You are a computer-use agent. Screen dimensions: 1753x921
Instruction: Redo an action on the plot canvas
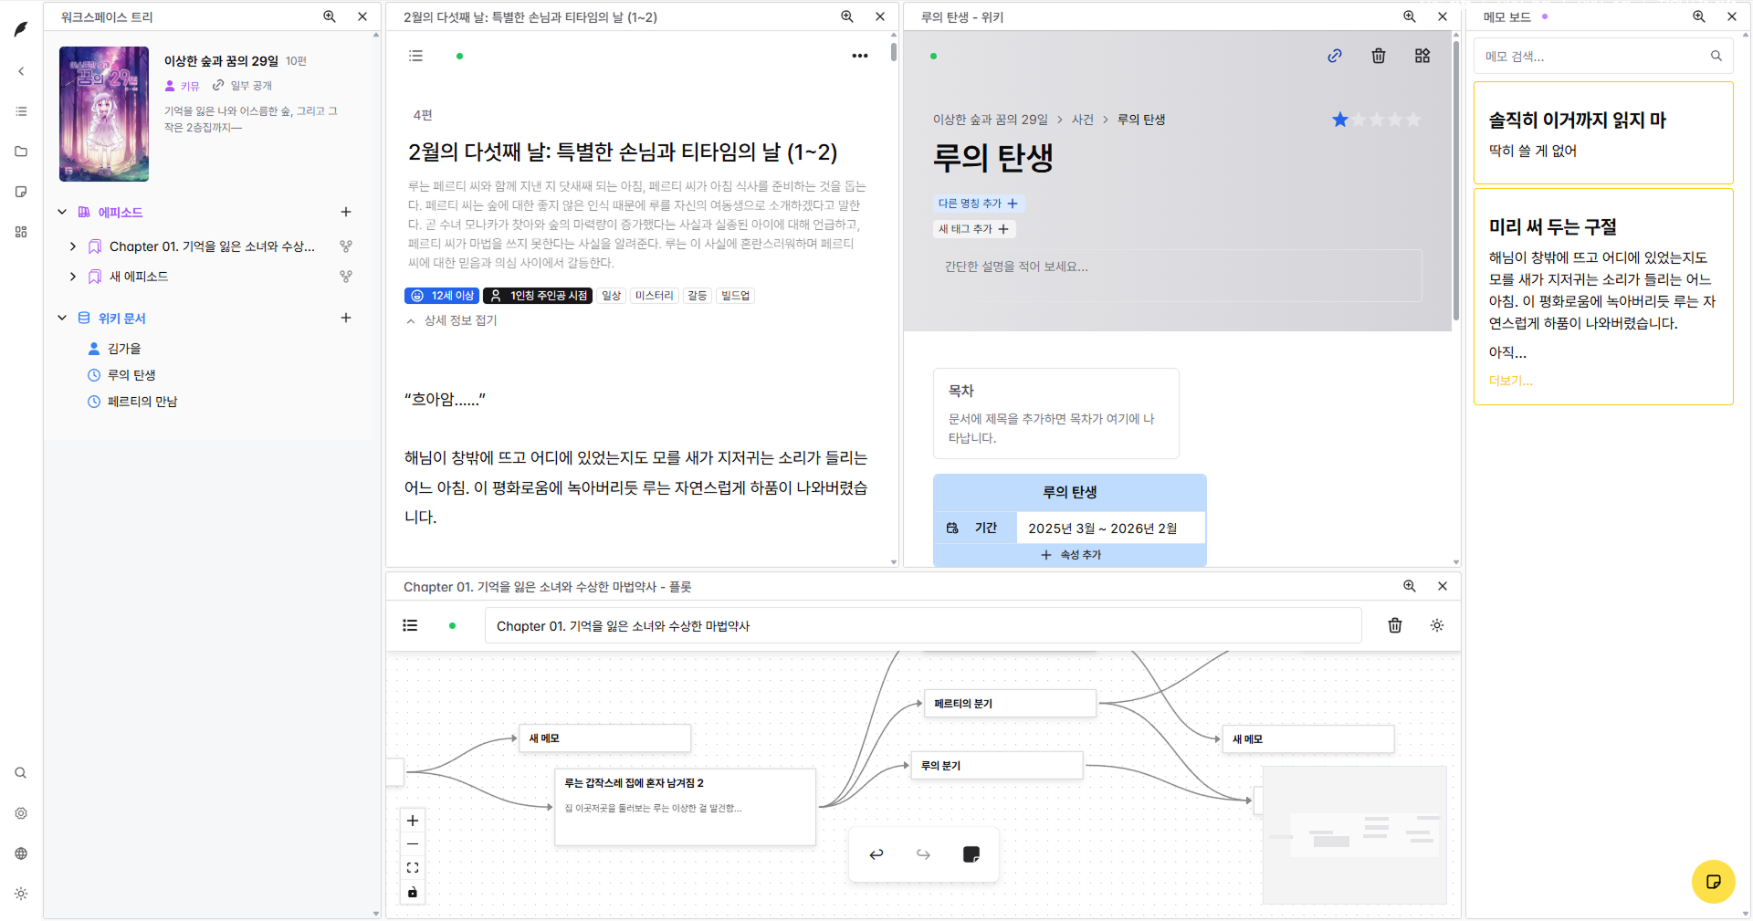922,853
